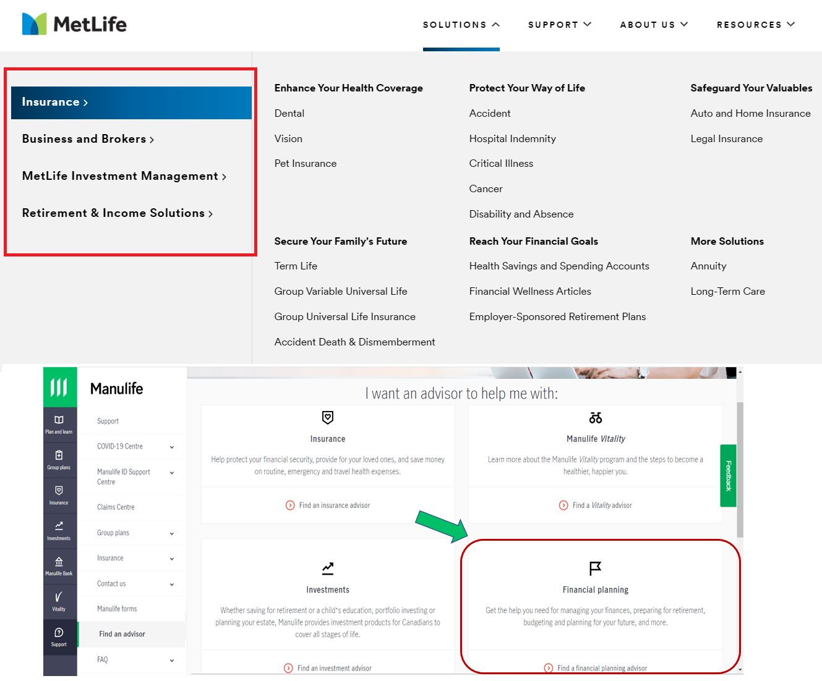Open Manulife Bank sidebar icon
The image size is (822, 681).
pos(59,565)
